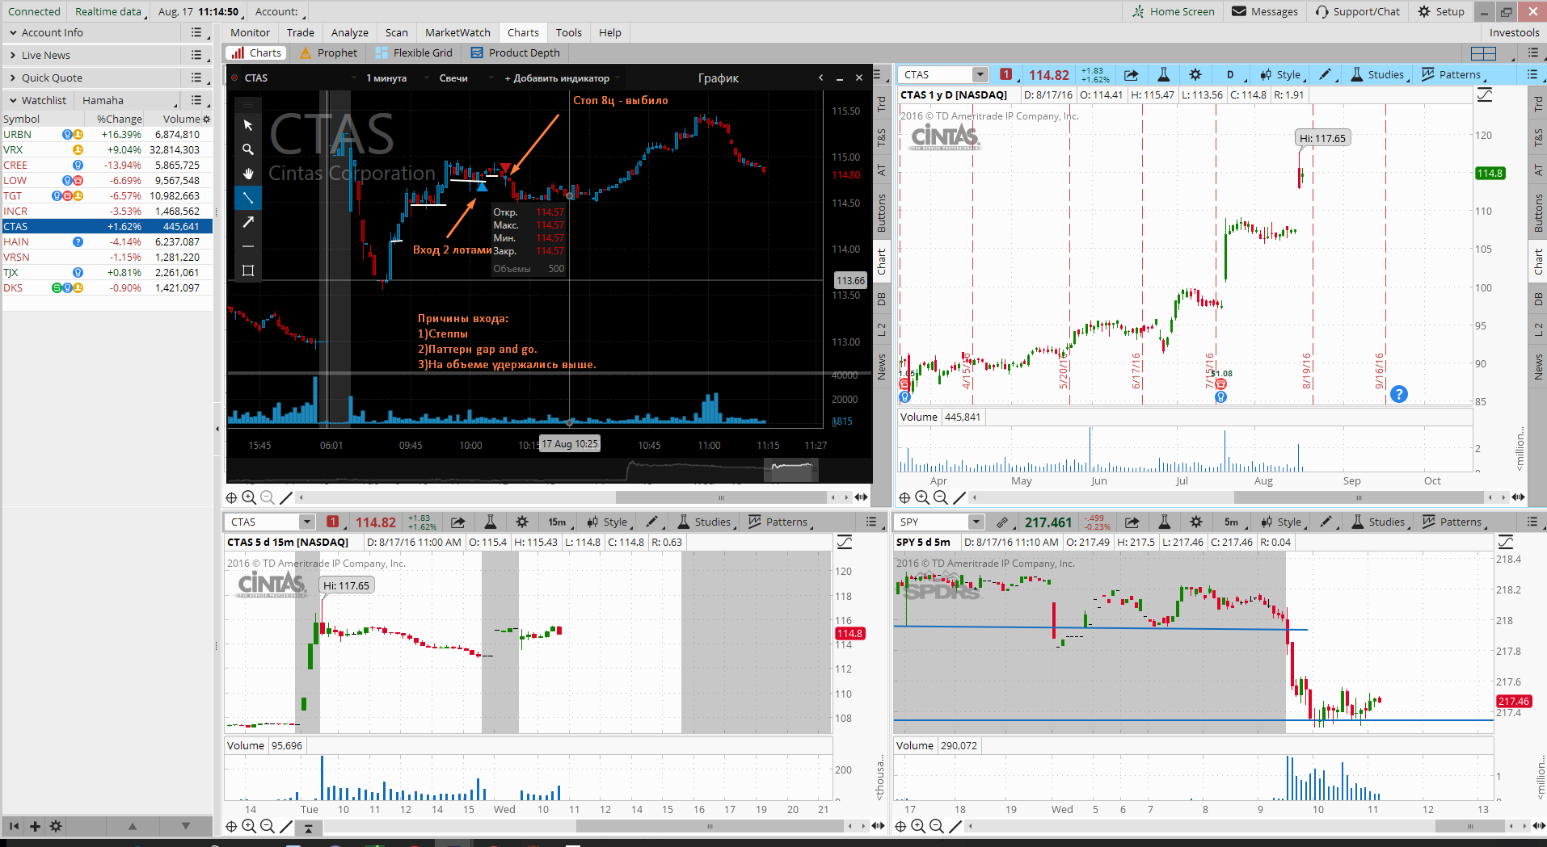
Task: Click zoom-in magnifier under CTAS daily chart
Action: coord(922,498)
